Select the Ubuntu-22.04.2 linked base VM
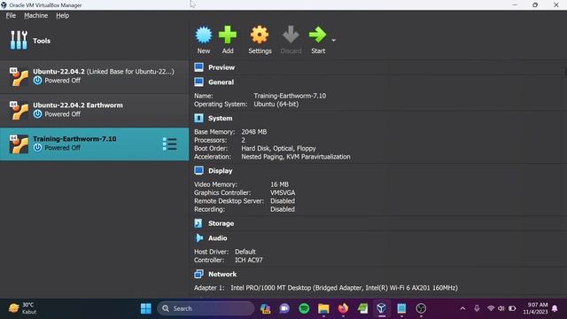Image resolution: width=567 pixels, height=319 pixels. [95, 76]
